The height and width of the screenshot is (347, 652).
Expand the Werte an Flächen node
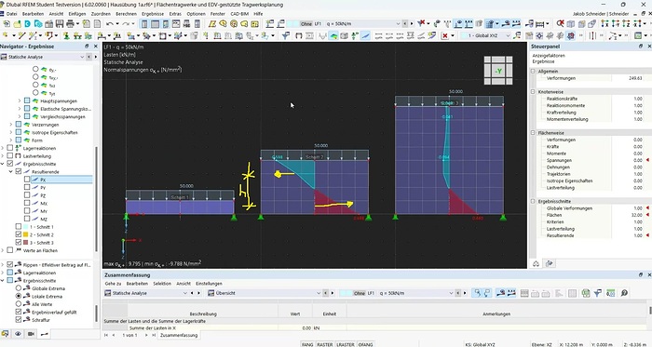click(x=3, y=250)
